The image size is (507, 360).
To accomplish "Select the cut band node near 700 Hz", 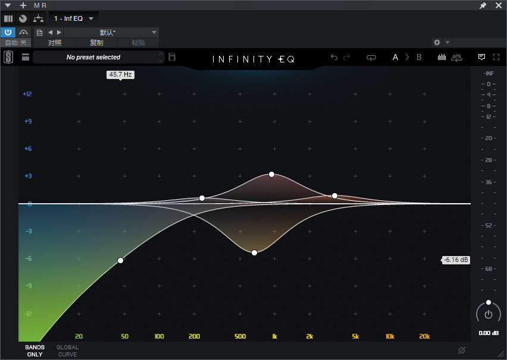I will (255, 252).
